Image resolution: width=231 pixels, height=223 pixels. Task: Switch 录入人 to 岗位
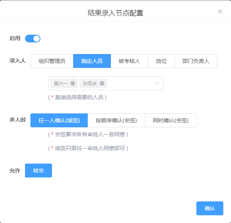[161, 61]
